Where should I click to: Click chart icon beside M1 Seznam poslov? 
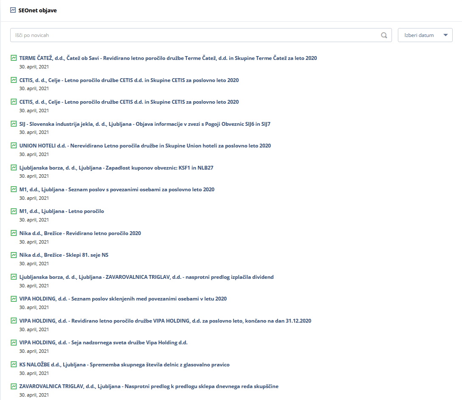click(14, 189)
